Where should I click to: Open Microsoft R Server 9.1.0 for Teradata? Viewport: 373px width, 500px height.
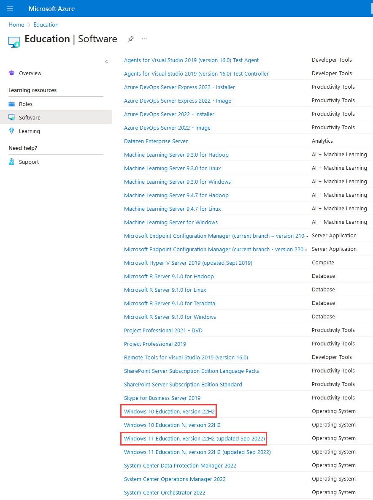click(x=170, y=303)
